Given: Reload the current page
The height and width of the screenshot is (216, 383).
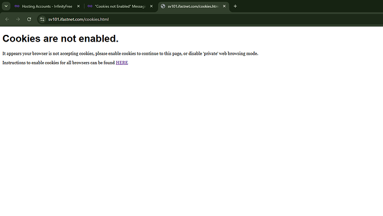Looking at the screenshot, I should click(29, 19).
